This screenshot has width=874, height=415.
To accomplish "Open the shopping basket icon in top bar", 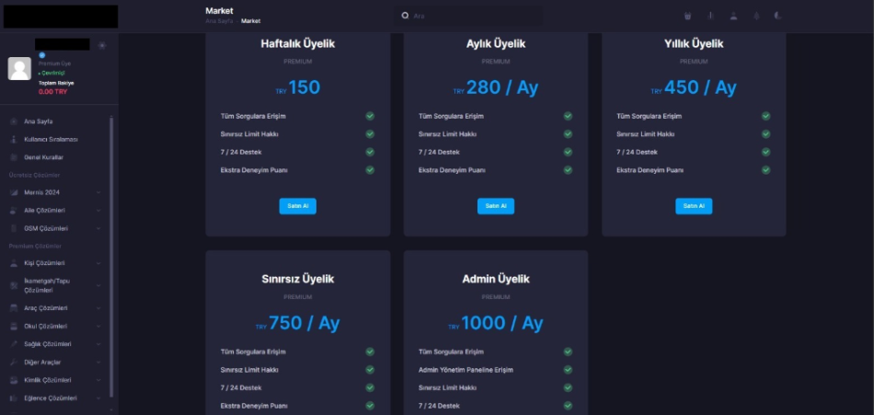I will click(x=688, y=16).
